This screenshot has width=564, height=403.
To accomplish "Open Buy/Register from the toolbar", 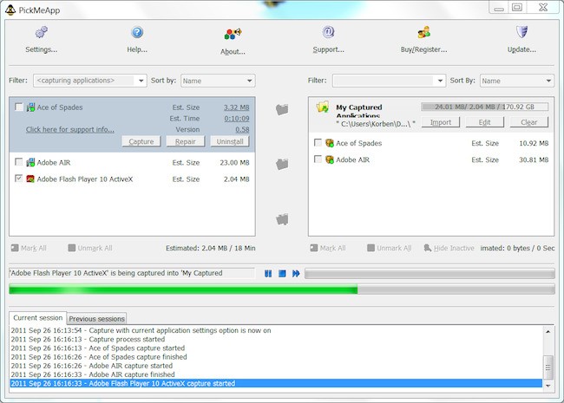I will (x=424, y=33).
